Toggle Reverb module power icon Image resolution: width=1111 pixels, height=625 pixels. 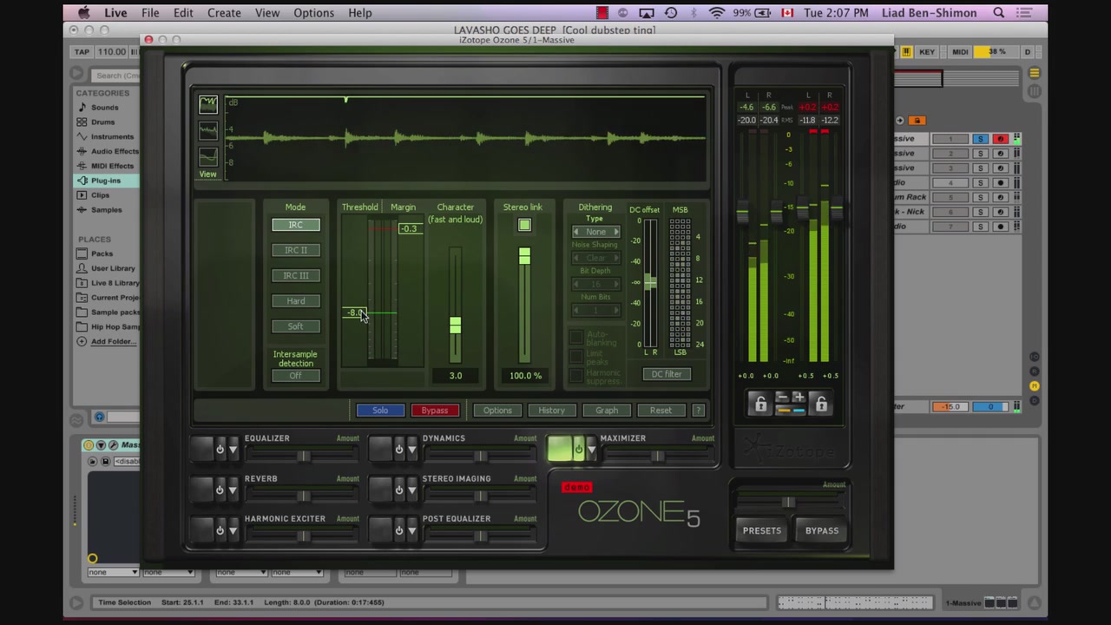tap(220, 490)
